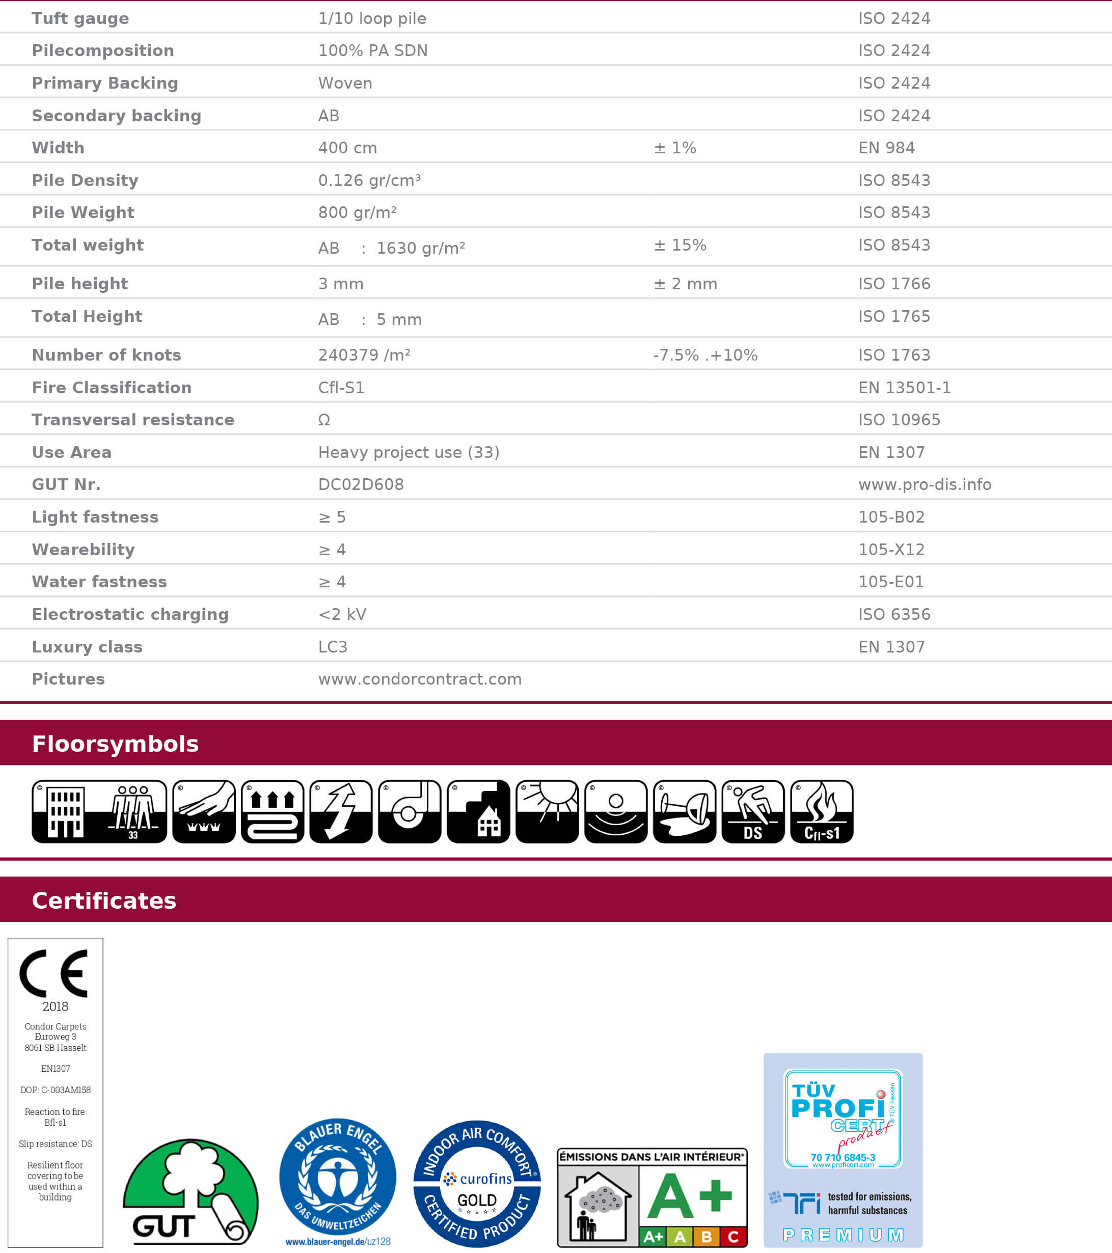Click the stairs suitability floor symbol
This screenshot has height=1253, width=1112.
coord(478,811)
